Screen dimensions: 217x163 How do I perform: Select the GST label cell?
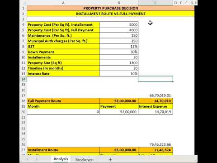(x=63, y=46)
